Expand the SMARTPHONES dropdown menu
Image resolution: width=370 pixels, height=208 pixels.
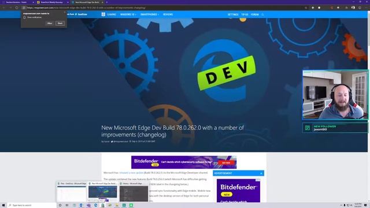(x=150, y=14)
